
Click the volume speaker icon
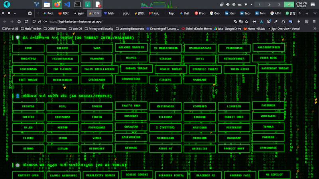[x=228, y=4]
